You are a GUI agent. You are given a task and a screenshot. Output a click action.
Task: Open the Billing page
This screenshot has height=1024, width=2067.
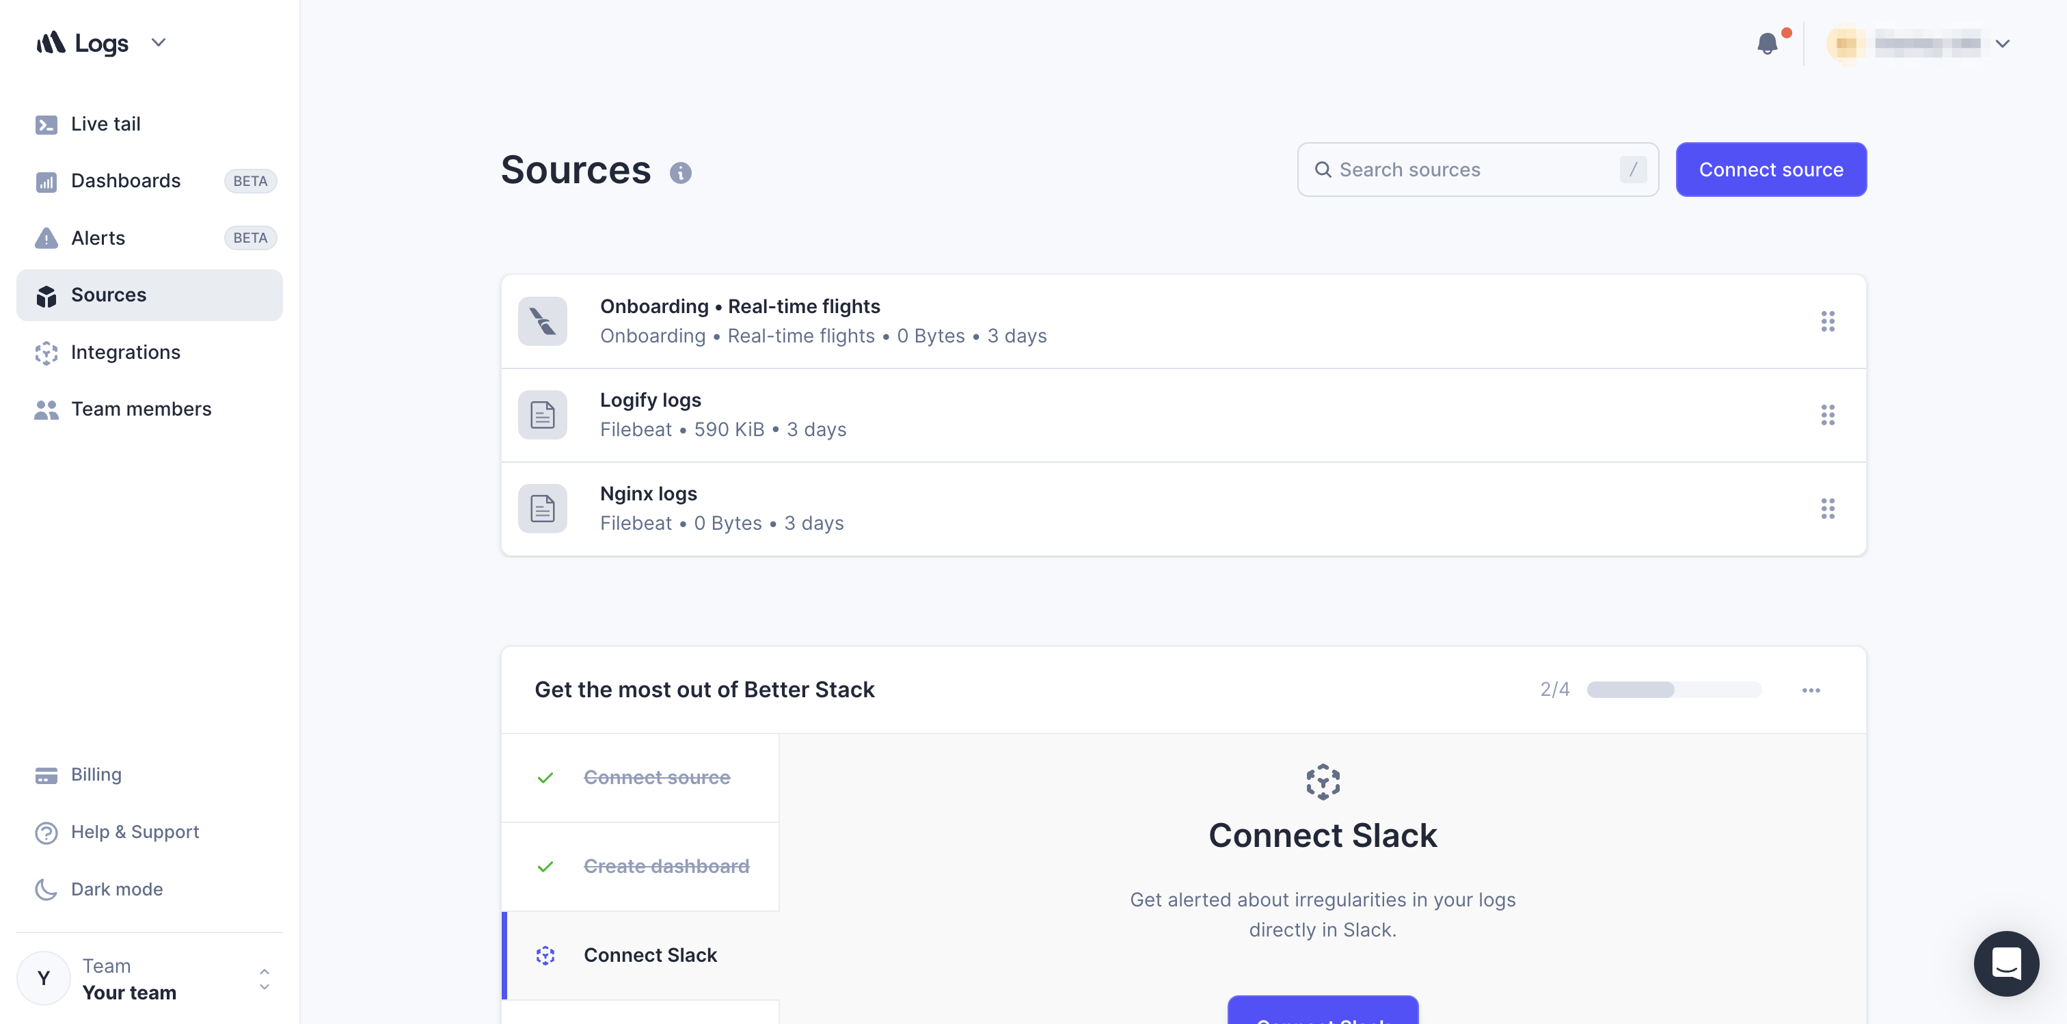(149, 774)
